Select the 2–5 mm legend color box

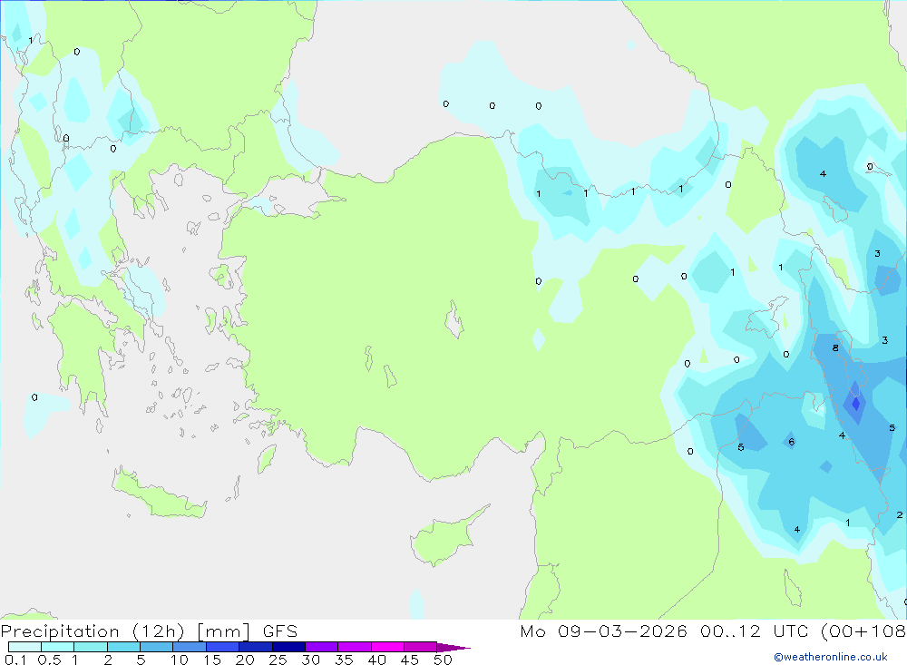pyautogui.click(x=123, y=647)
